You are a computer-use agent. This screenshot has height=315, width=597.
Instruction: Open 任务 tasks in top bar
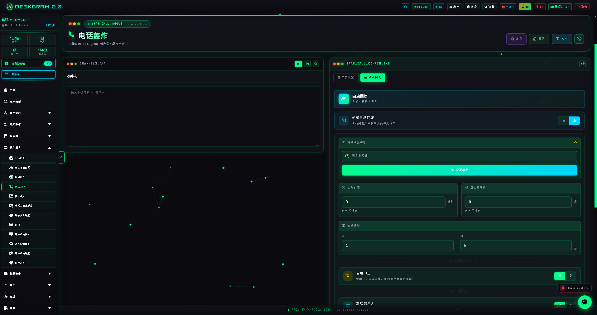click(x=472, y=7)
